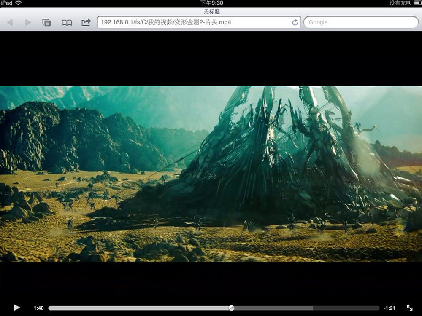Tap the Wi-Fi status icon
The width and height of the screenshot is (422, 316).
[18, 3]
